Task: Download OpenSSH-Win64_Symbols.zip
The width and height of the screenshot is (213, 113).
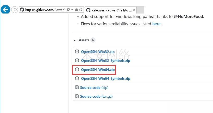Action: click(105, 79)
